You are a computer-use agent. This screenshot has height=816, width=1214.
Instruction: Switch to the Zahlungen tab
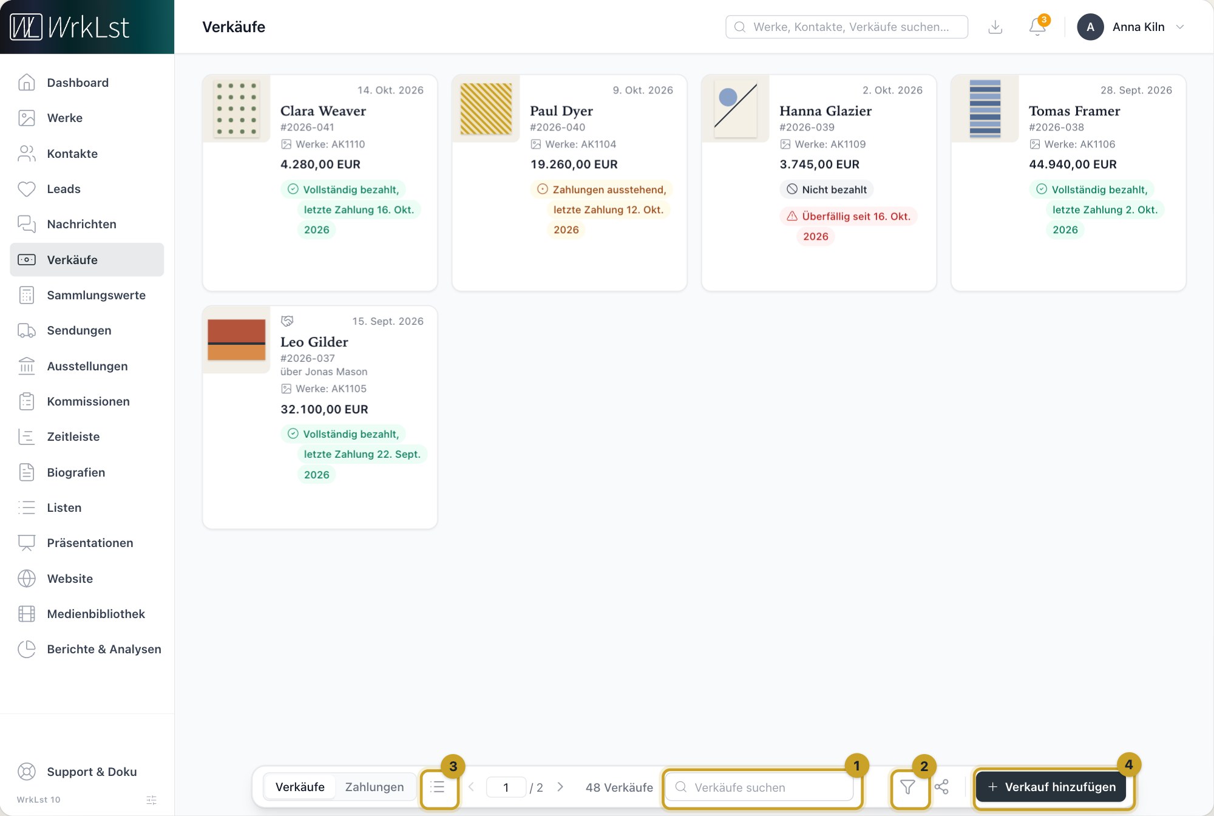(x=375, y=787)
